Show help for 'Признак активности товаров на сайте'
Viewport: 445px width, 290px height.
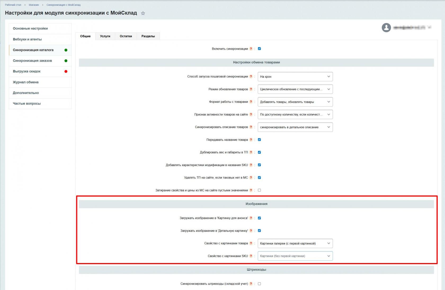[x=251, y=114]
